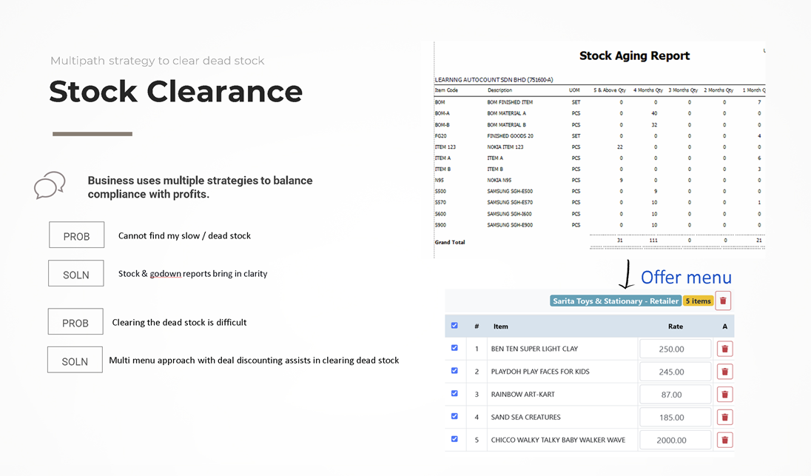This screenshot has height=476, width=811.
Task: Toggle the SAND SEA CREATURES row checkbox
Action: pyautogui.click(x=454, y=416)
